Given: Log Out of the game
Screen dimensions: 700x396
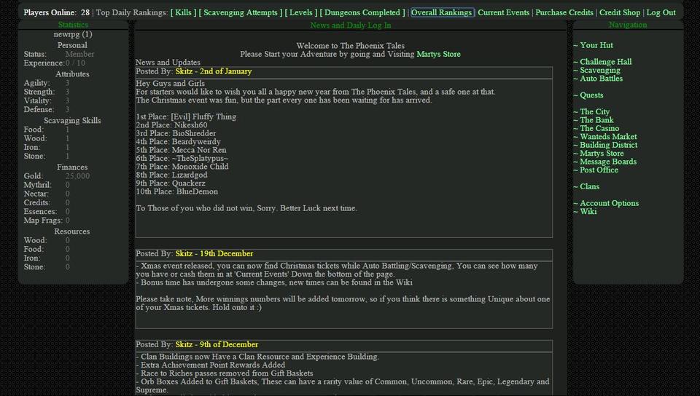Looking at the screenshot, I should (661, 12).
